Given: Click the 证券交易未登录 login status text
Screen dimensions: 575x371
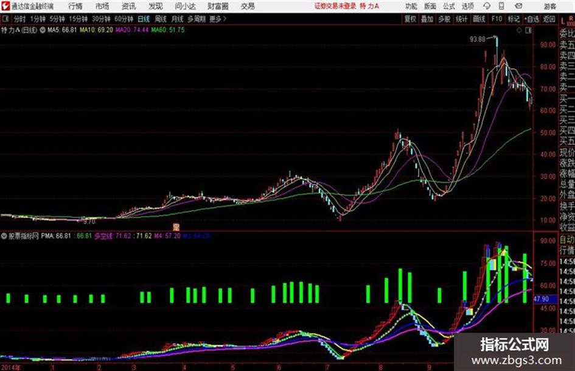Looking at the screenshot, I should [335, 6].
